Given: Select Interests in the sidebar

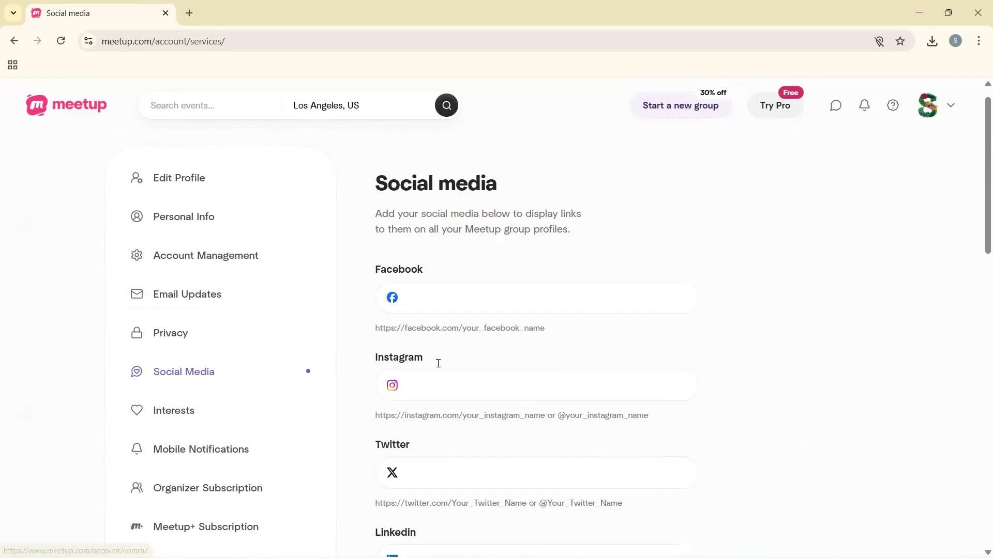Looking at the screenshot, I should coord(173,410).
